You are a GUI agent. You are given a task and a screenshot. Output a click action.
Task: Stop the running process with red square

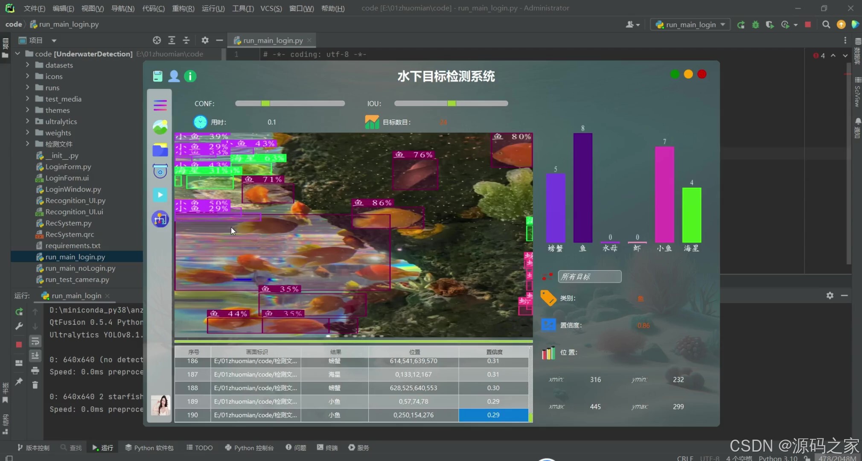click(x=807, y=25)
